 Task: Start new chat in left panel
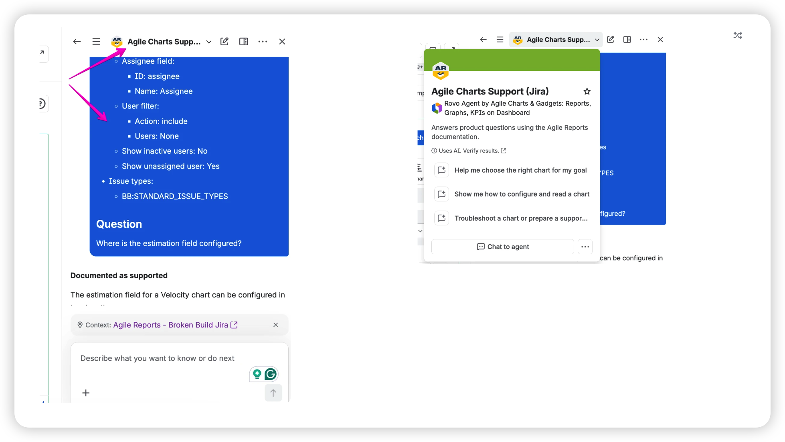pos(225,42)
